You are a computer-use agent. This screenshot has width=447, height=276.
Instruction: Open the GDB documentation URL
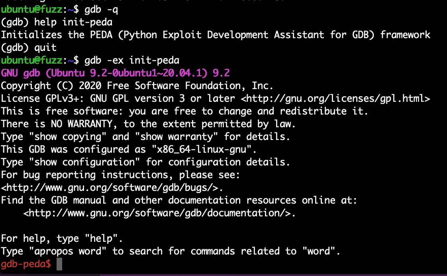click(159, 213)
